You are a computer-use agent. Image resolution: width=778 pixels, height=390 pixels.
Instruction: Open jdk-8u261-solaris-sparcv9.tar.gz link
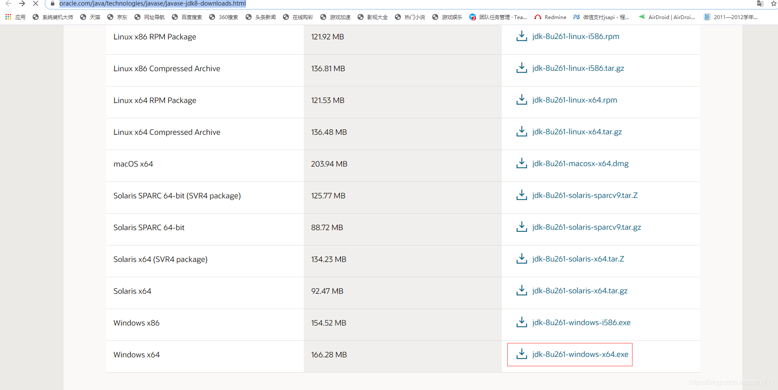pyautogui.click(x=587, y=227)
